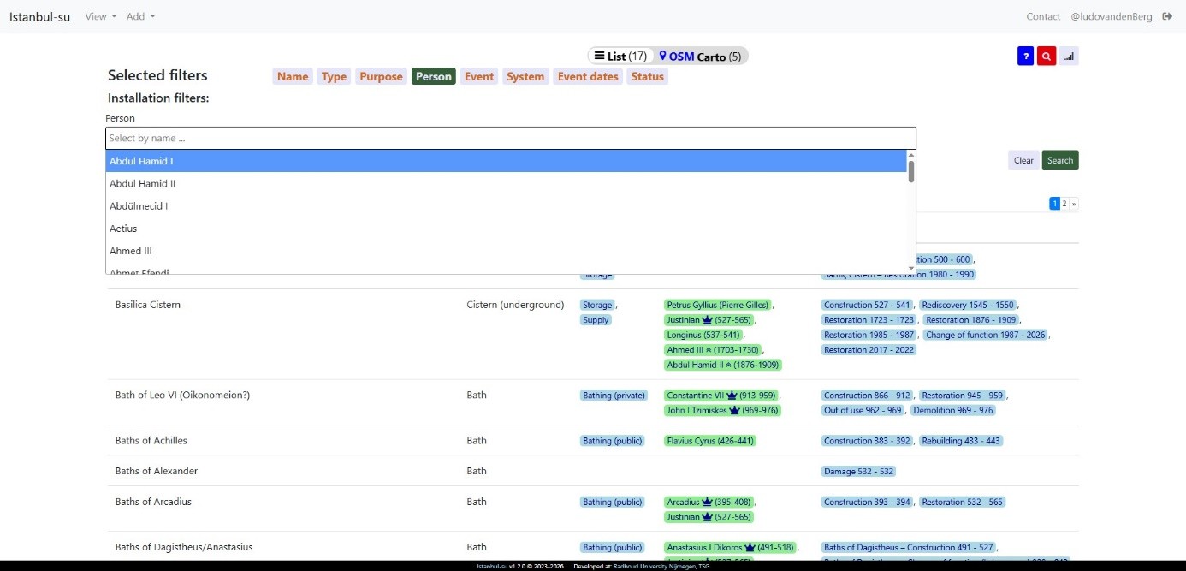Open the blue help question-mark icon

(1025, 57)
